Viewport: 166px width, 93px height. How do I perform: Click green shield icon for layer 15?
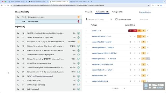point(78,46)
